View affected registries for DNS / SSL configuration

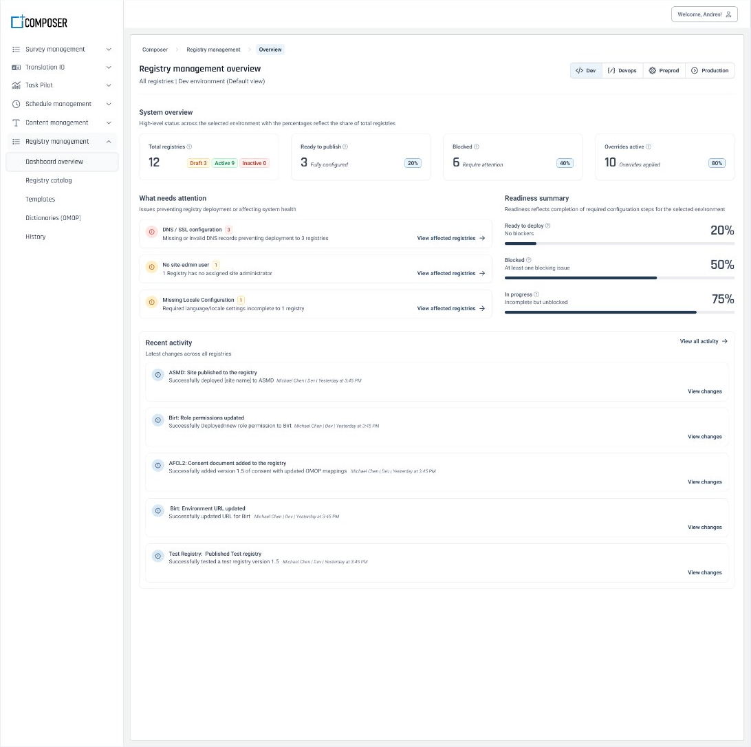pyautogui.click(x=451, y=238)
